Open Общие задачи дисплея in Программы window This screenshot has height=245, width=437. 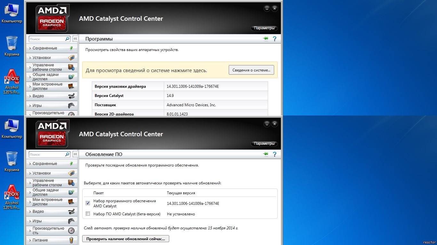(x=52, y=77)
